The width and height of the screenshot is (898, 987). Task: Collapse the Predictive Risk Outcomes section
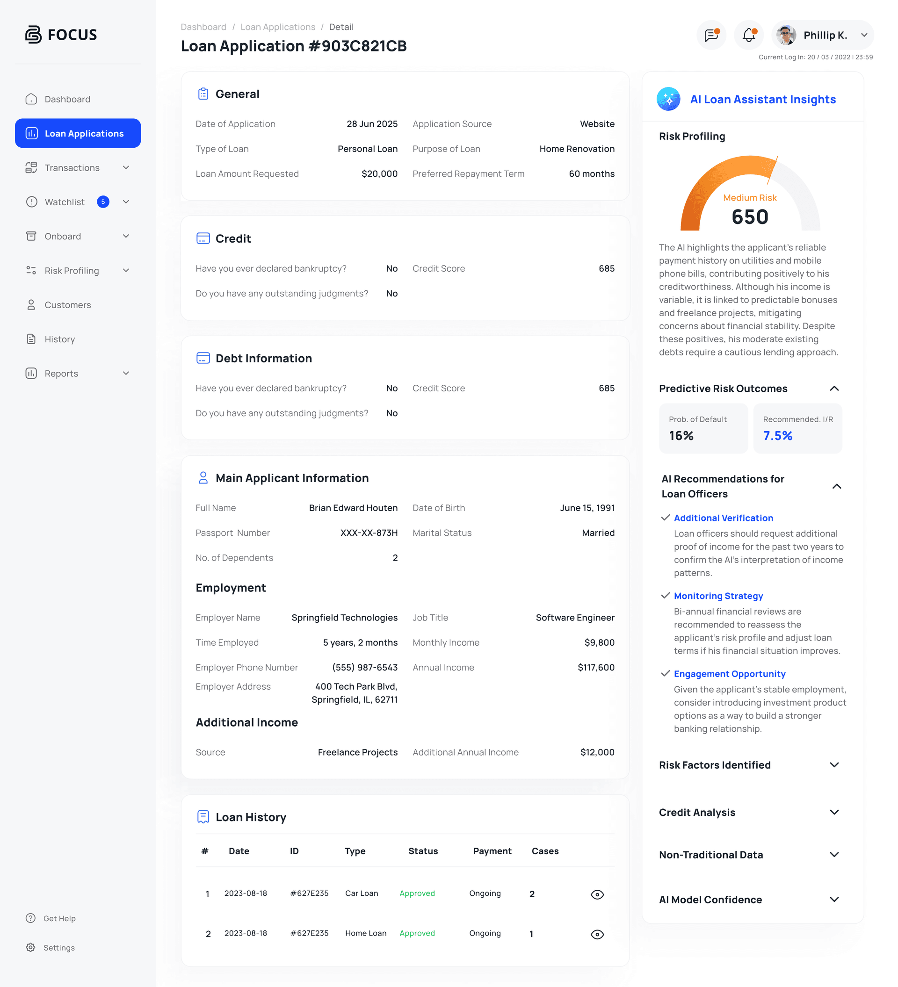(x=835, y=388)
